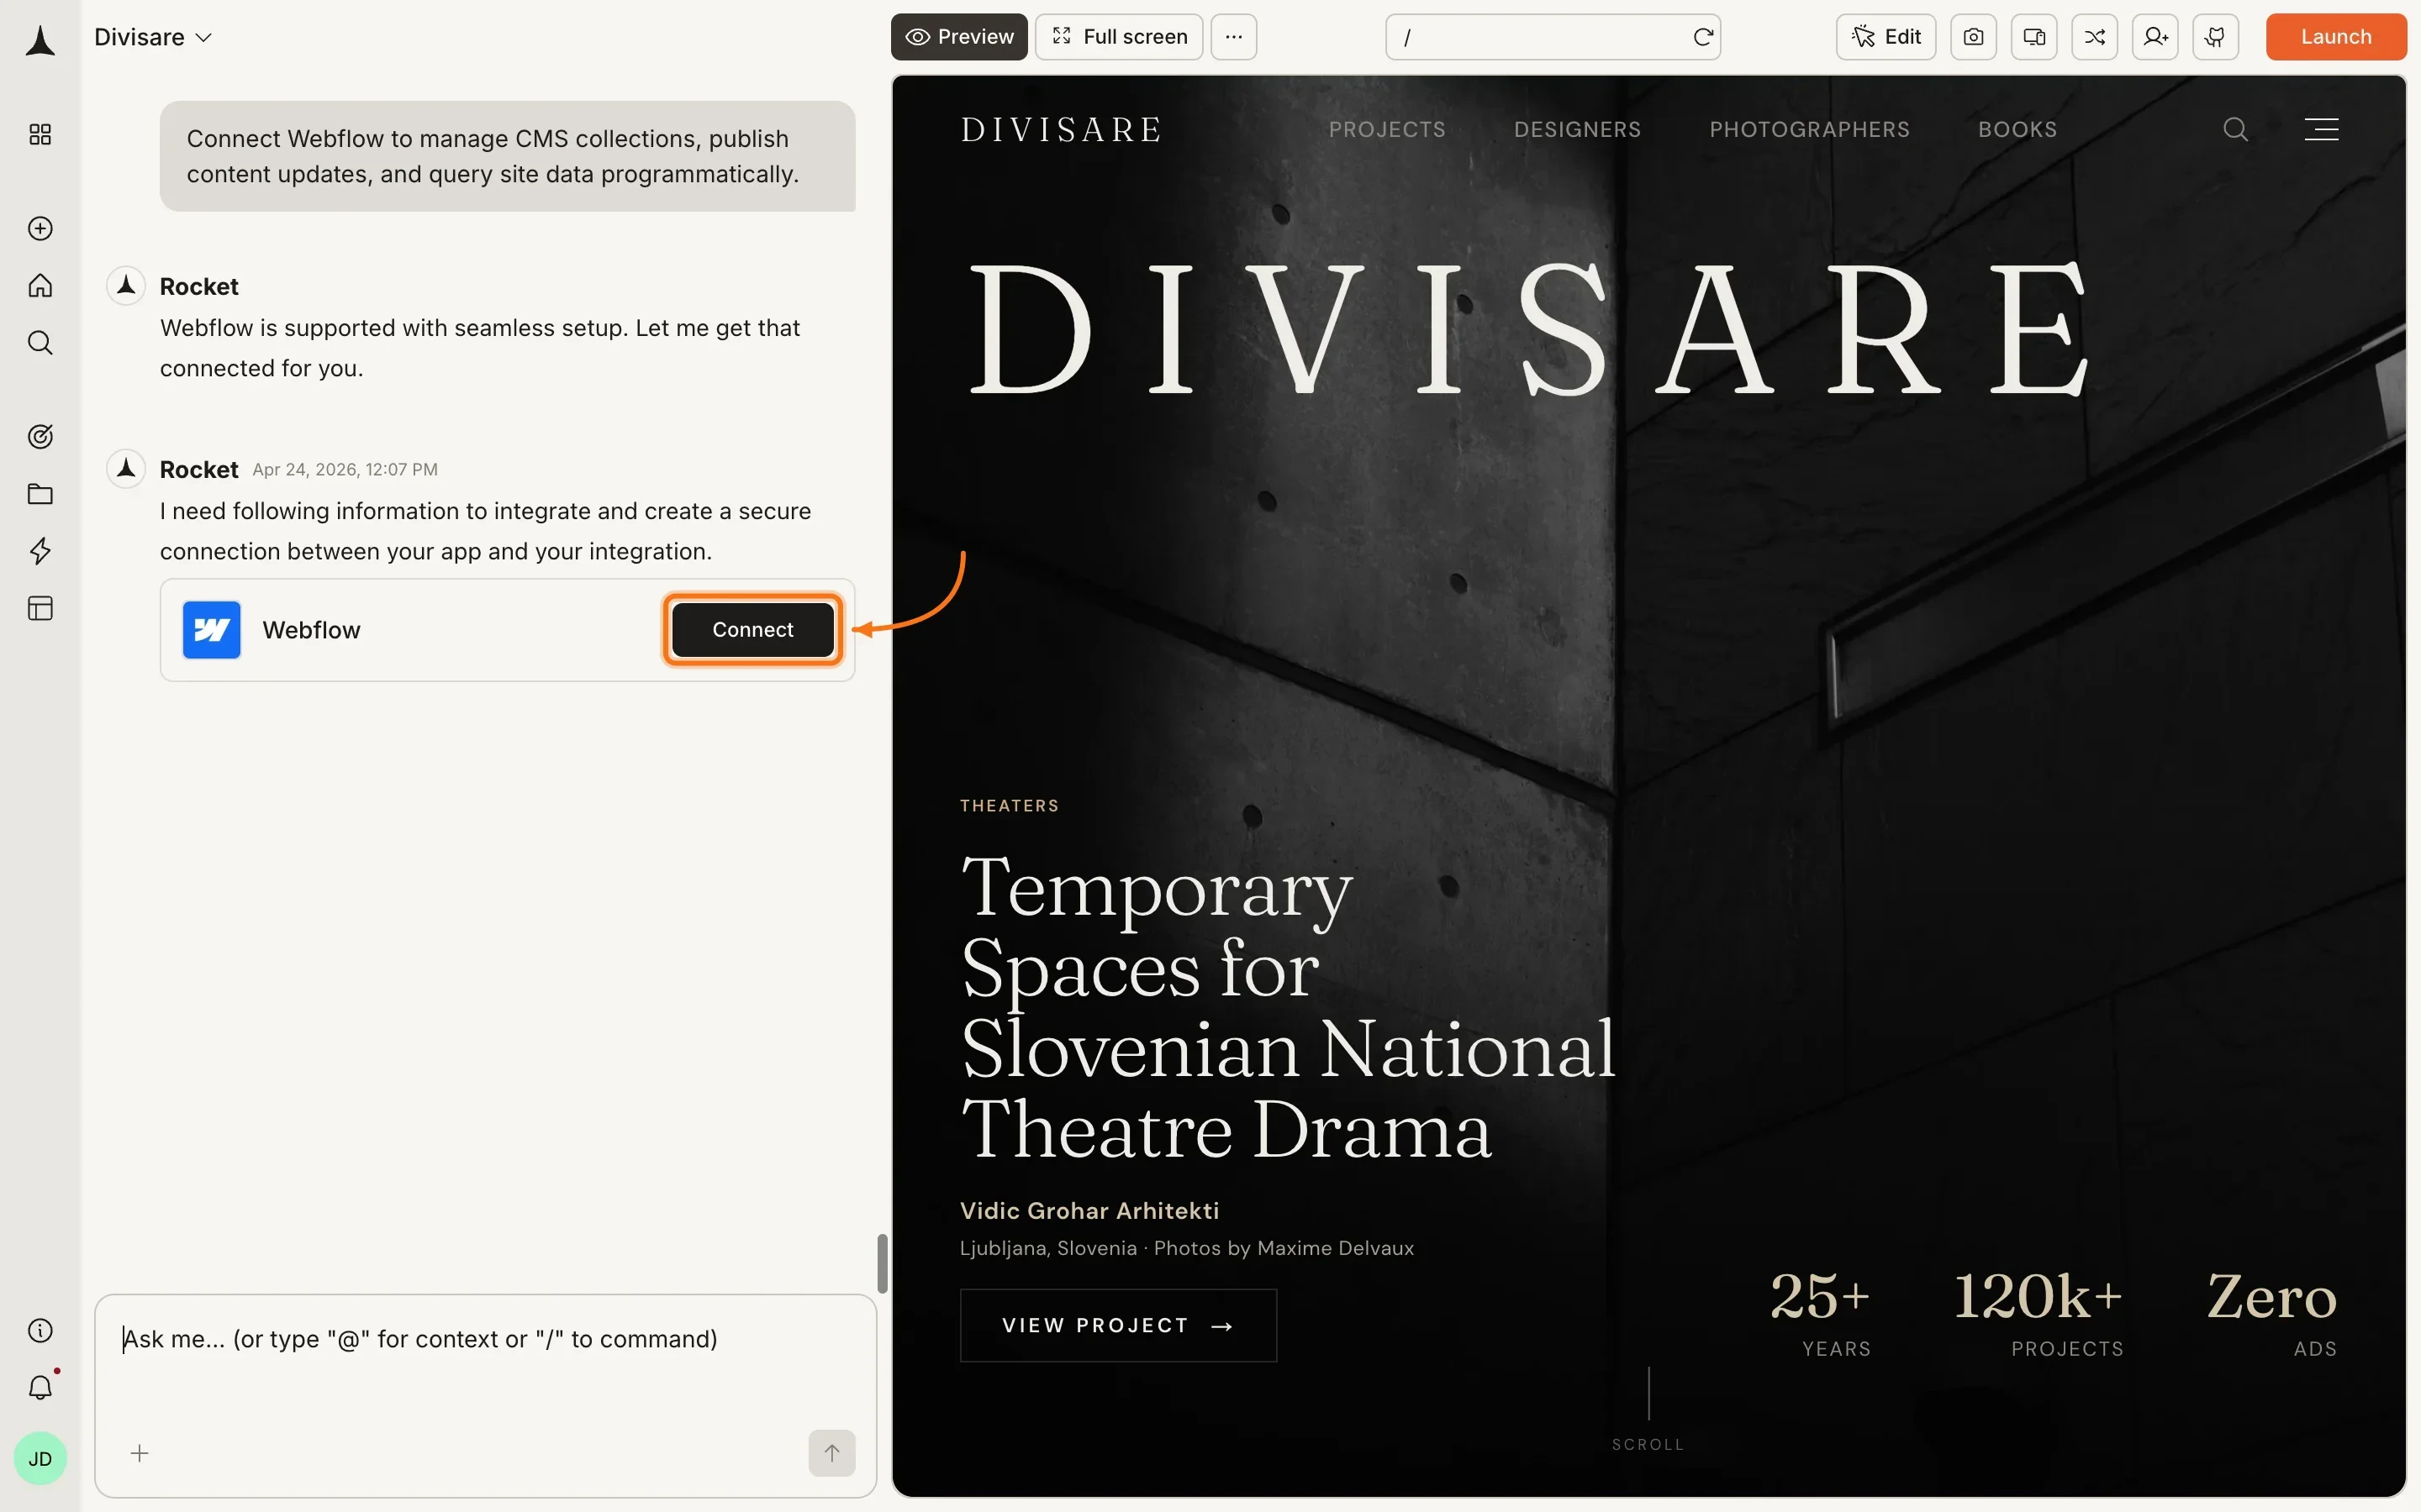Click the search icon on Divisare site header
The image size is (2421, 1512).
point(2235,129)
